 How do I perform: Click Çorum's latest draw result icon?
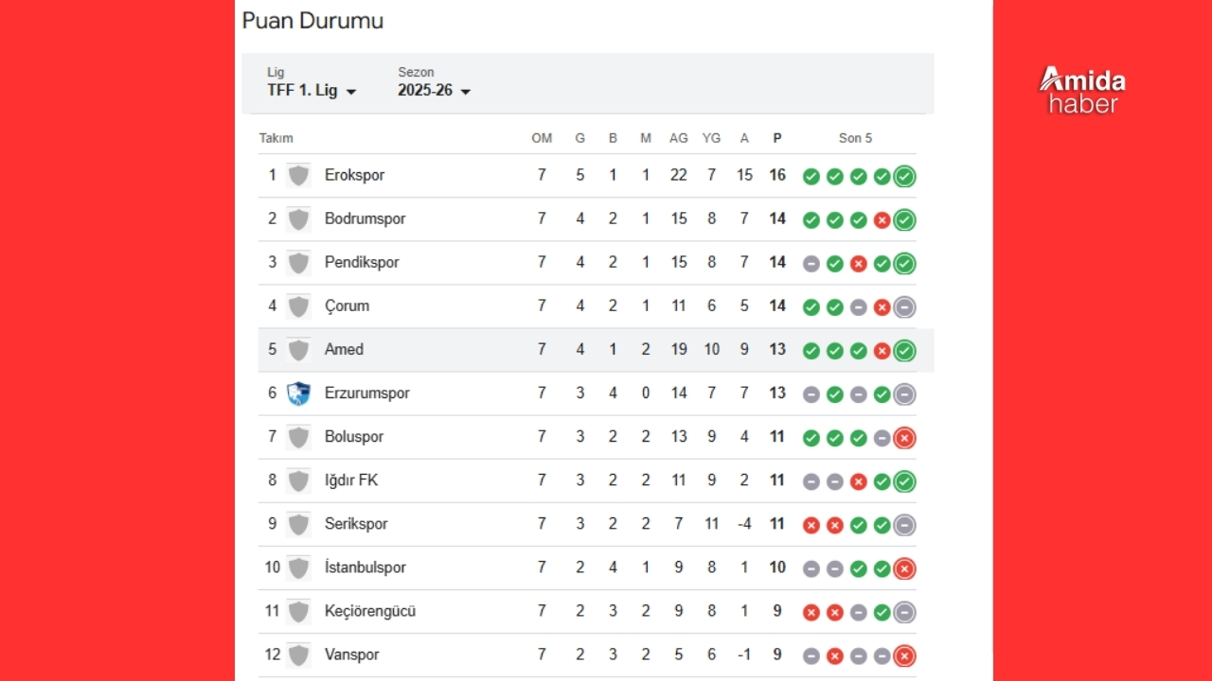(x=905, y=306)
